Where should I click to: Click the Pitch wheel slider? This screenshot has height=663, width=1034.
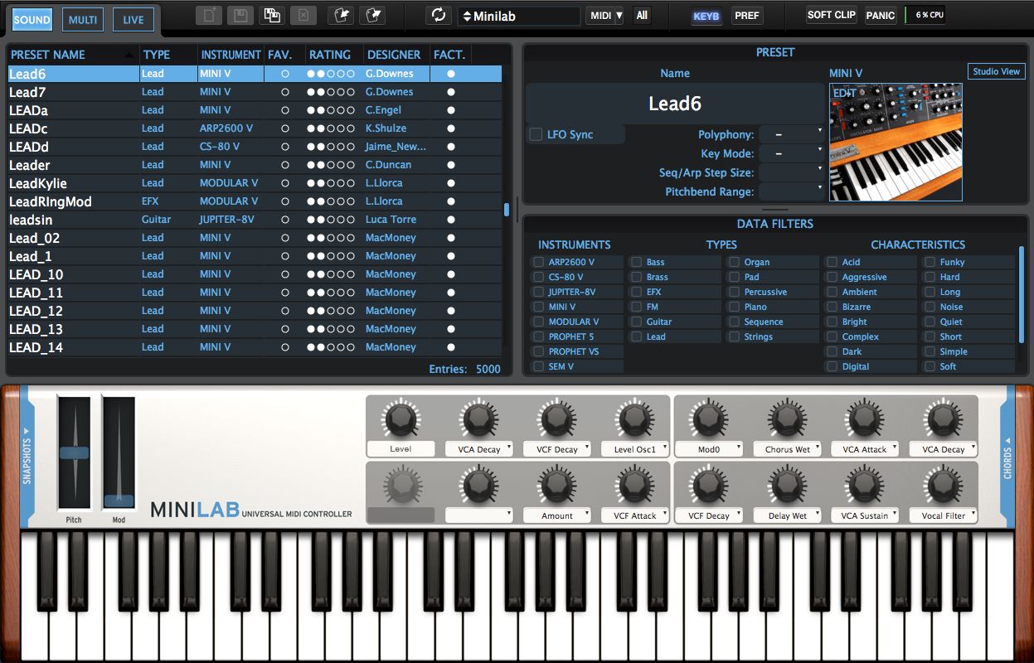[74, 452]
